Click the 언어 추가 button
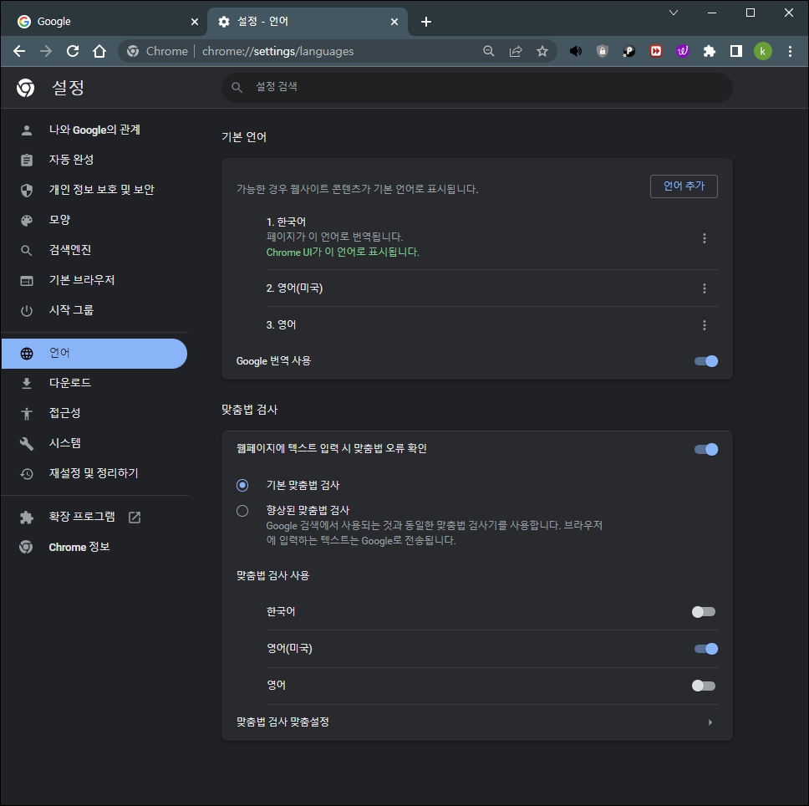This screenshot has width=809, height=806. [x=684, y=186]
